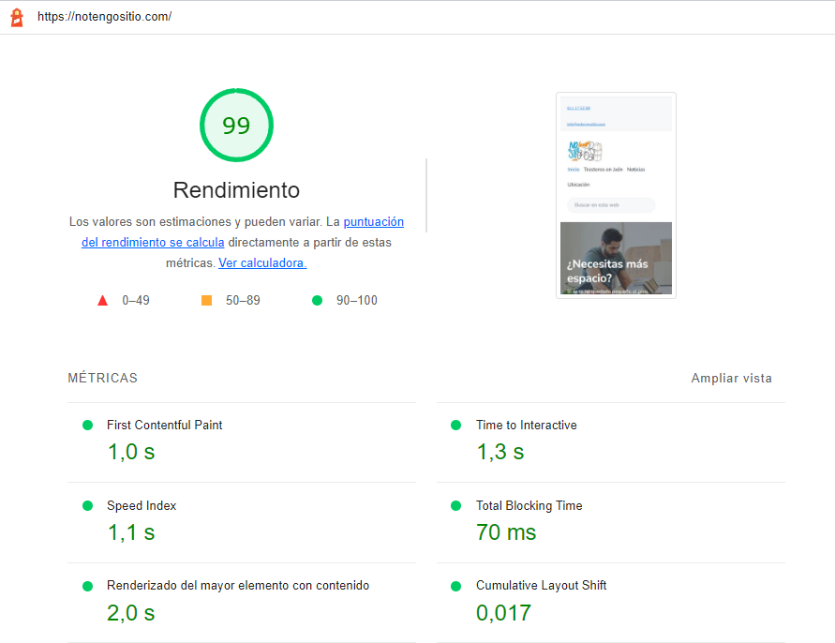The height and width of the screenshot is (643, 835).
Task: Click the 'Rendimiento' category title
Action: (236, 190)
